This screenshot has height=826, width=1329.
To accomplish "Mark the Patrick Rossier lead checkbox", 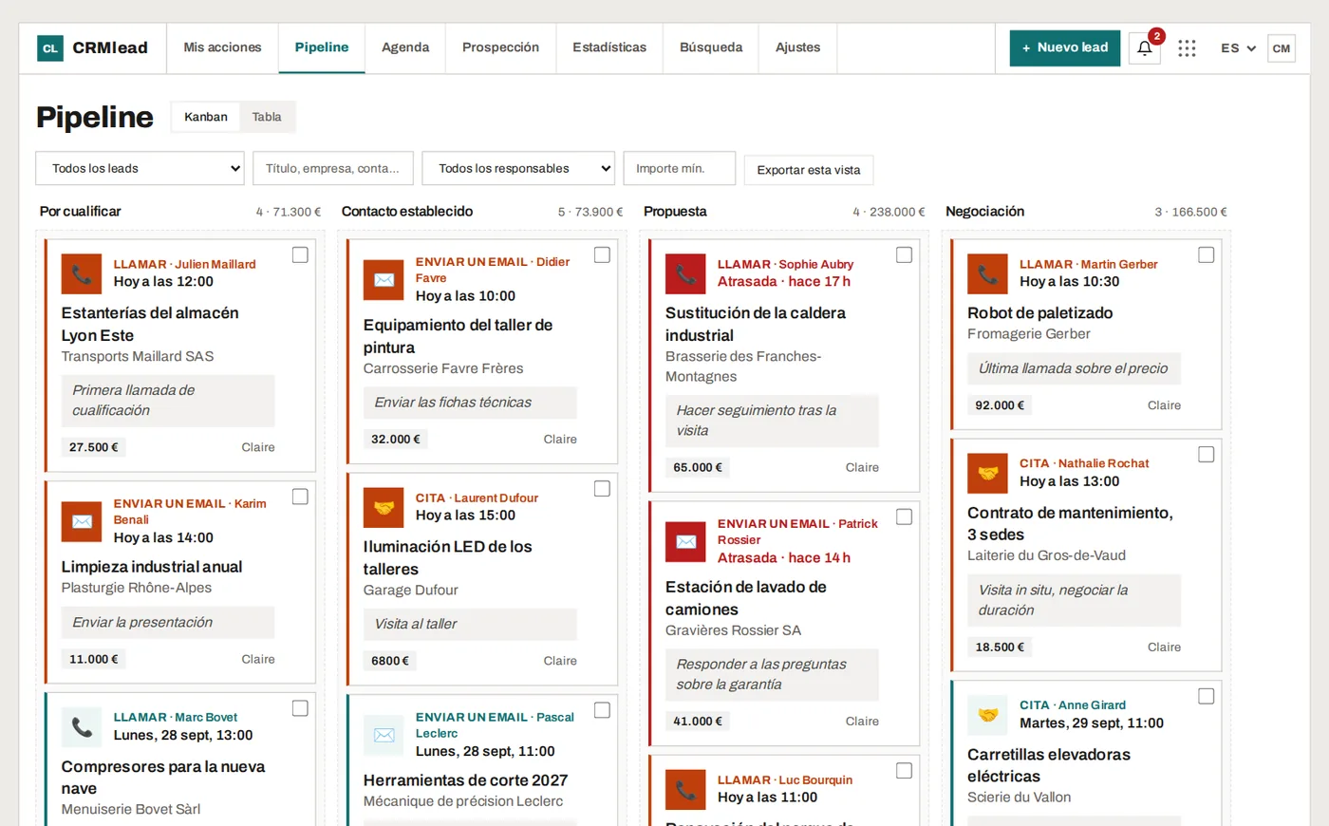I will (904, 516).
